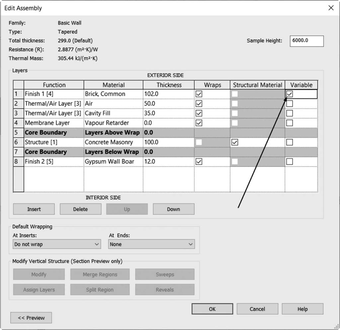Check Variable for Cavity Fill layer
The image size is (340, 330).
pyautogui.click(x=290, y=113)
